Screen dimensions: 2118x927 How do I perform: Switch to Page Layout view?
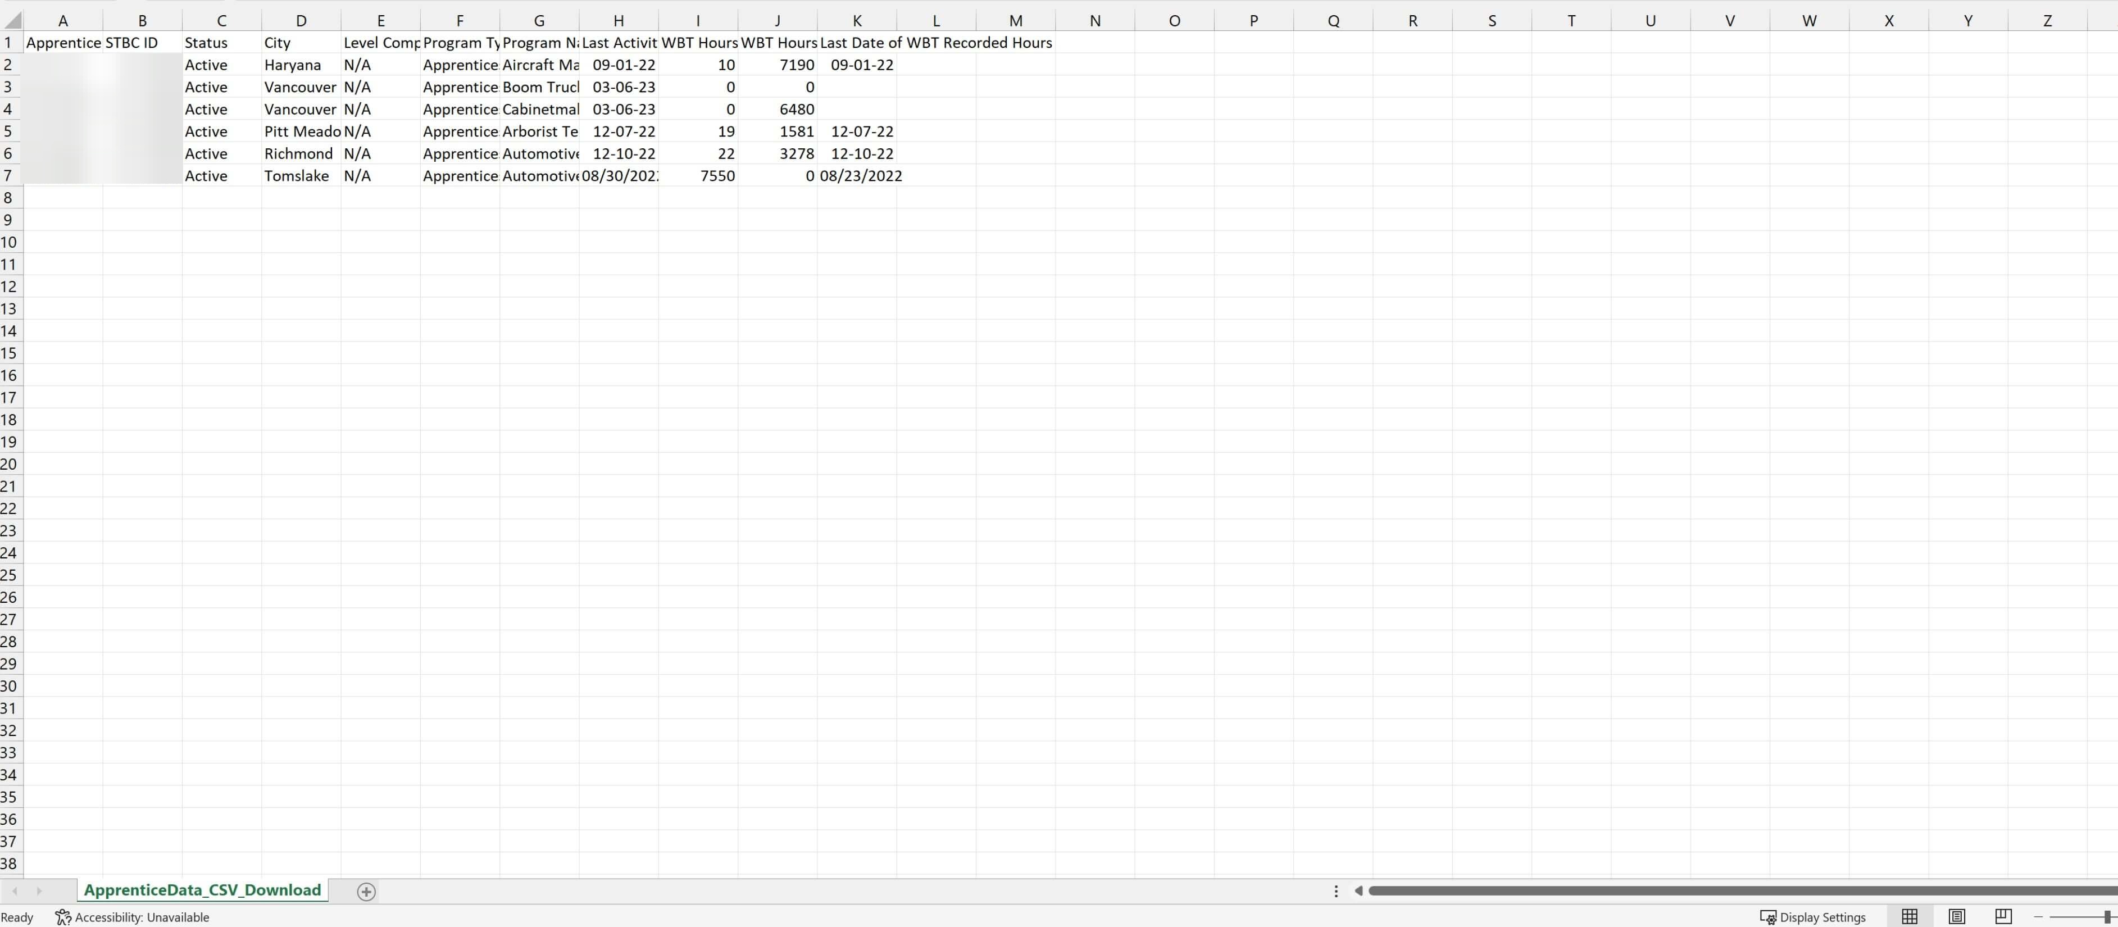(1957, 916)
